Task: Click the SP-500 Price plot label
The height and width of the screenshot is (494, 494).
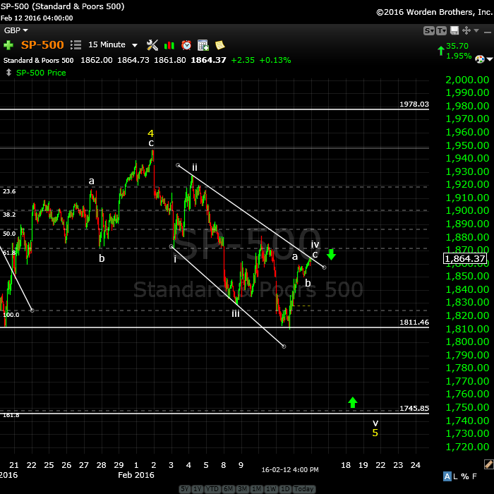Action: click(x=41, y=73)
